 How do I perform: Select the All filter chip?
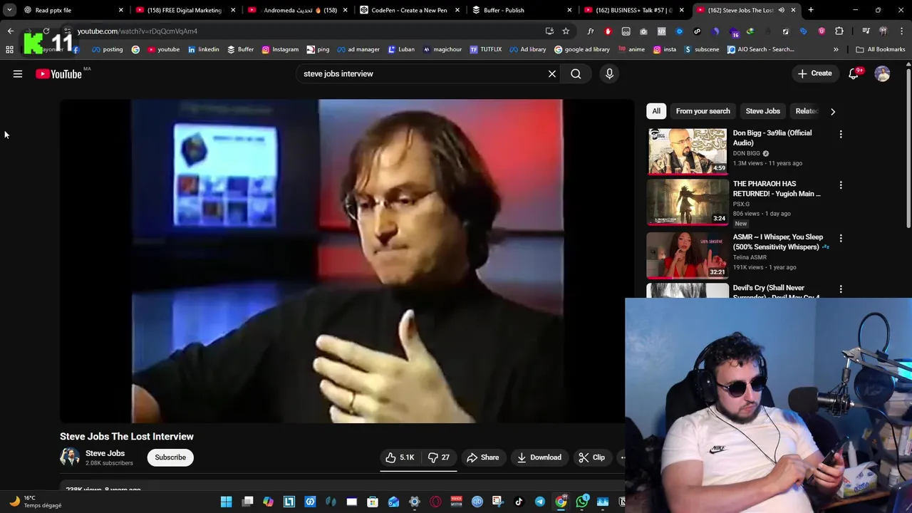(656, 111)
